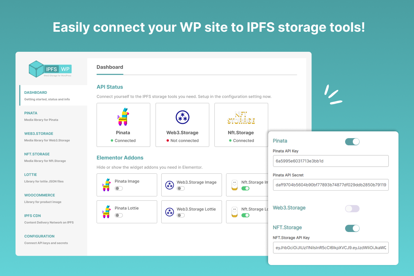414x276 pixels.
Task: Click the icon beside Web3.Storage Image
Action: click(x=169, y=185)
